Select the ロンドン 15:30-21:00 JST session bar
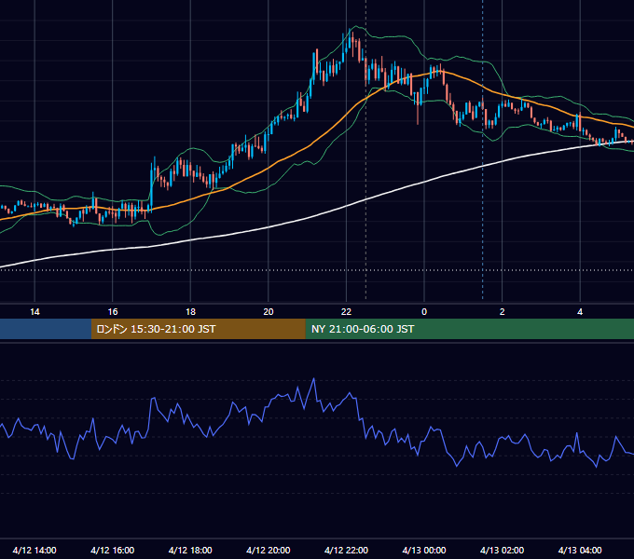The image size is (634, 559). point(198,329)
